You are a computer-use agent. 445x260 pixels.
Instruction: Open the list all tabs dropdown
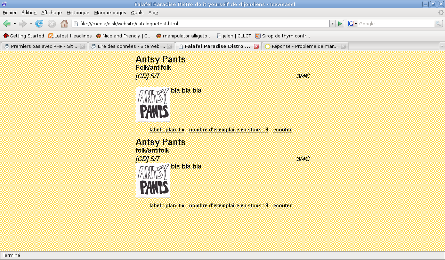click(442, 46)
